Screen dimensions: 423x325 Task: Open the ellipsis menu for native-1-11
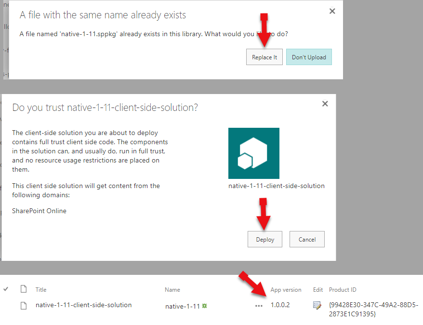[259, 306]
